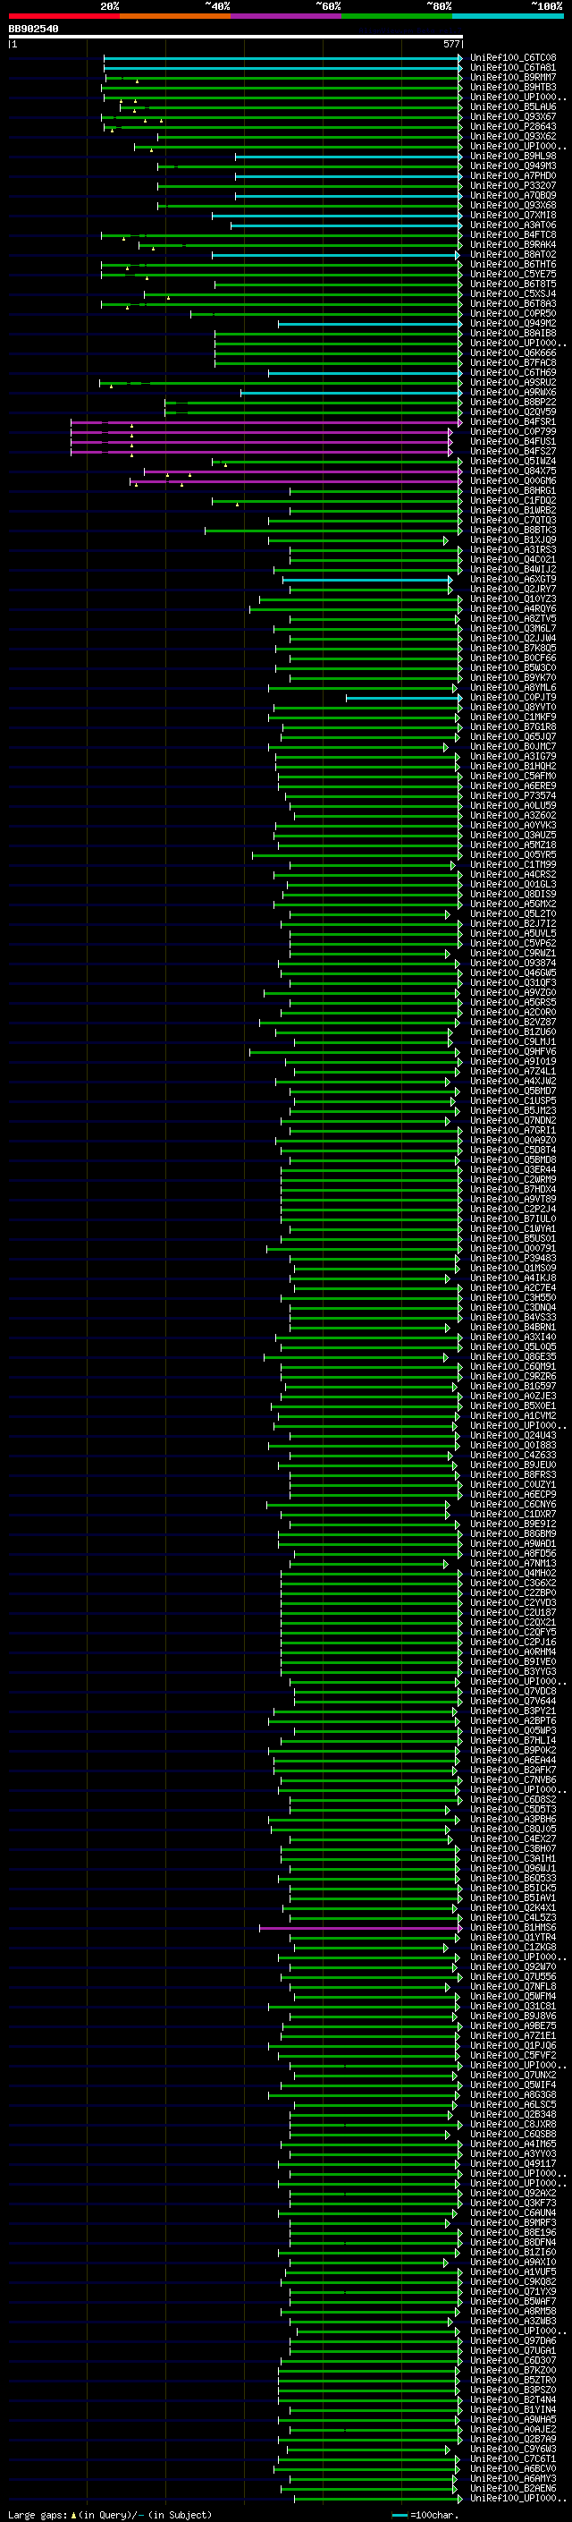Image resolution: width=572 pixels, height=2522 pixels.
Task: Open hit UniRef100_Q93X67
Action: coord(513,116)
